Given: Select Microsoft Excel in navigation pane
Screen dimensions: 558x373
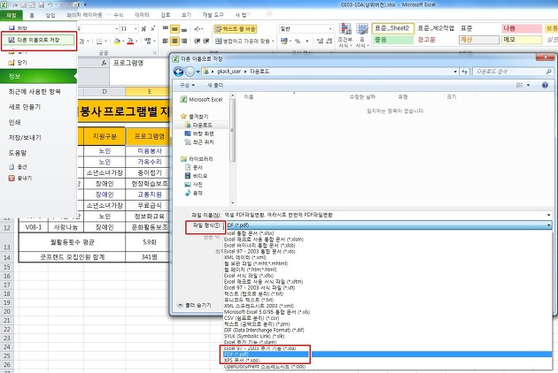Looking at the screenshot, I should [202, 100].
